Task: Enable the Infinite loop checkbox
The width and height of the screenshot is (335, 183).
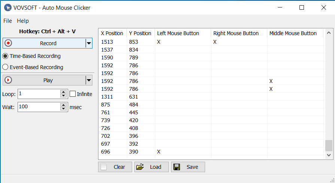Action: (x=73, y=94)
